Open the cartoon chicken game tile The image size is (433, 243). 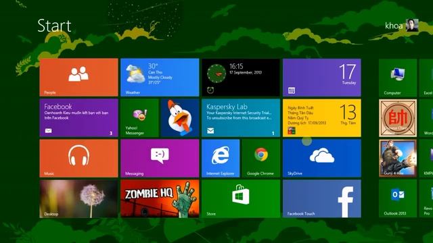(180, 118)
